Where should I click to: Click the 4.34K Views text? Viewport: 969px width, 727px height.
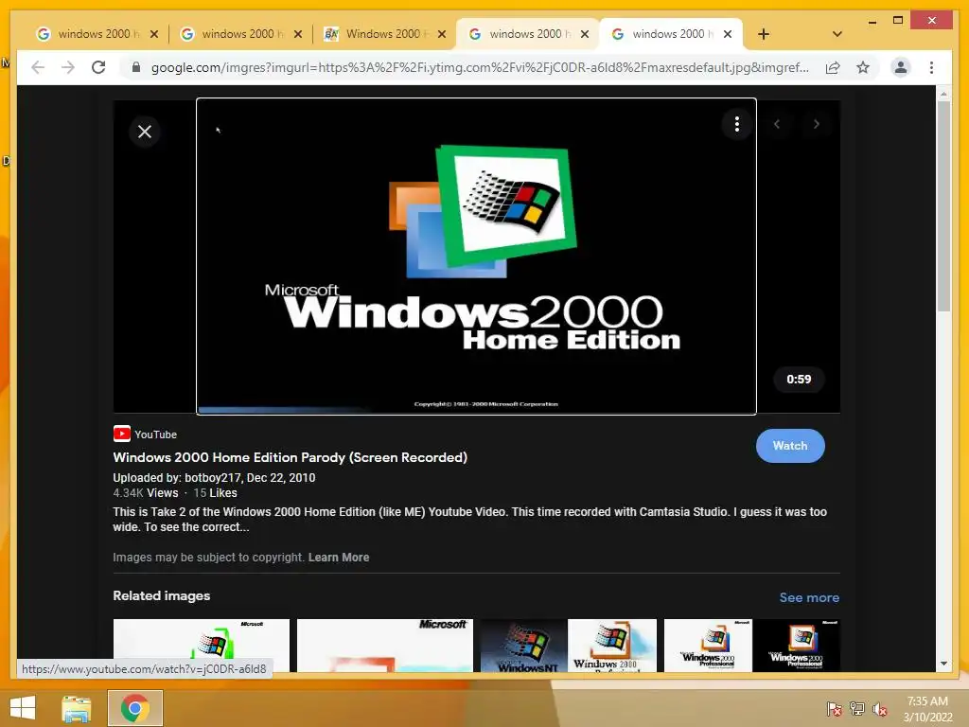pyautogui.click(x=145, y=492)
